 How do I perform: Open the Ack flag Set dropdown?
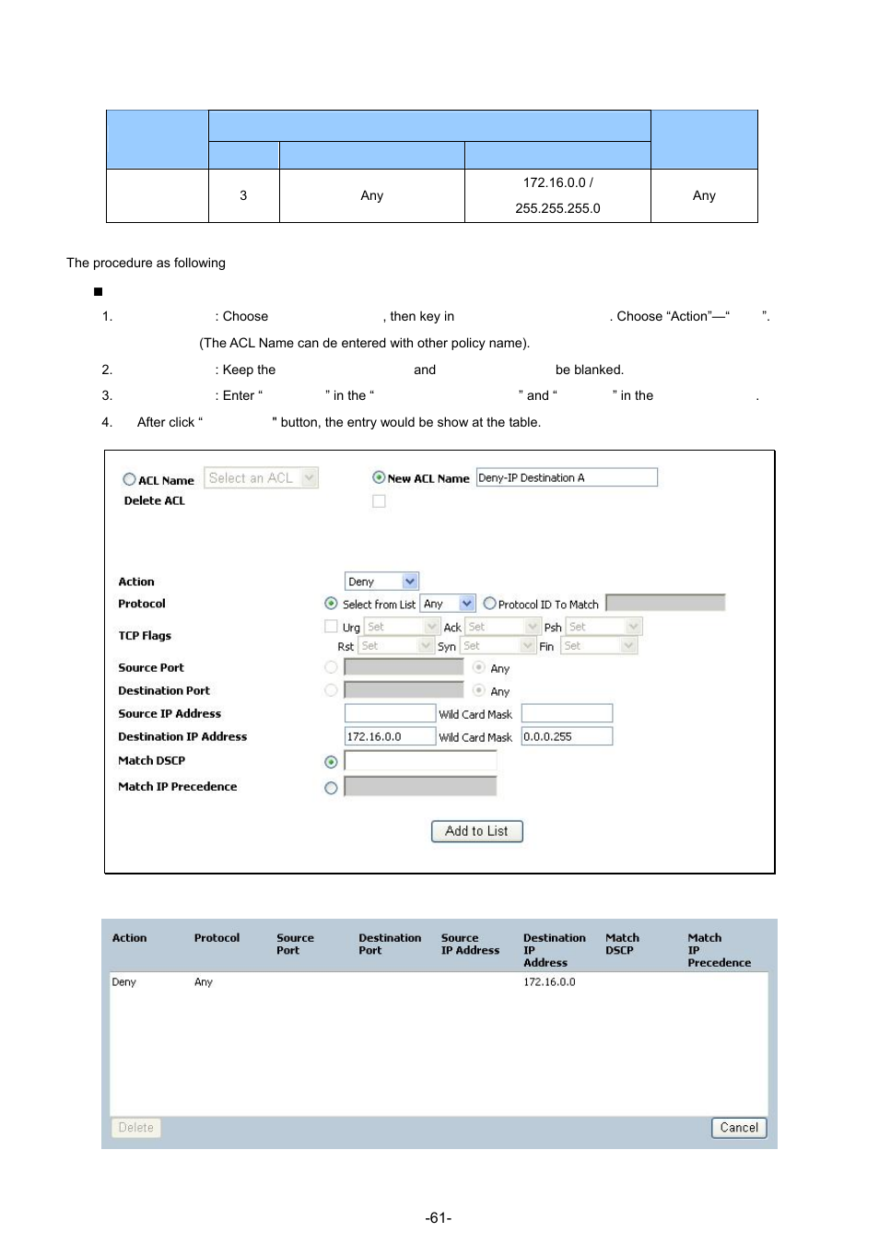(502, 627)
